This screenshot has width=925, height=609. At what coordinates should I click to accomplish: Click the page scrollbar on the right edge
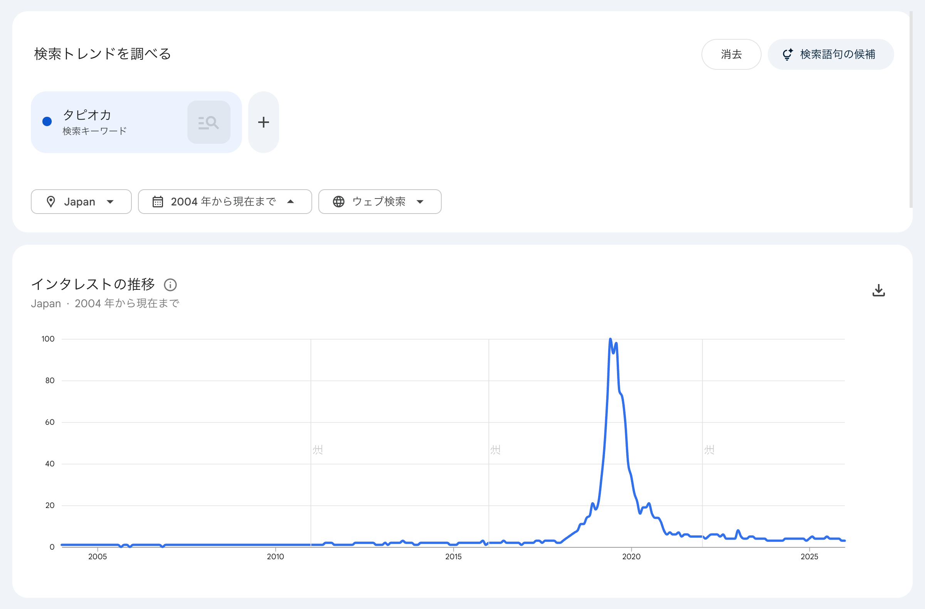[911, 109]
